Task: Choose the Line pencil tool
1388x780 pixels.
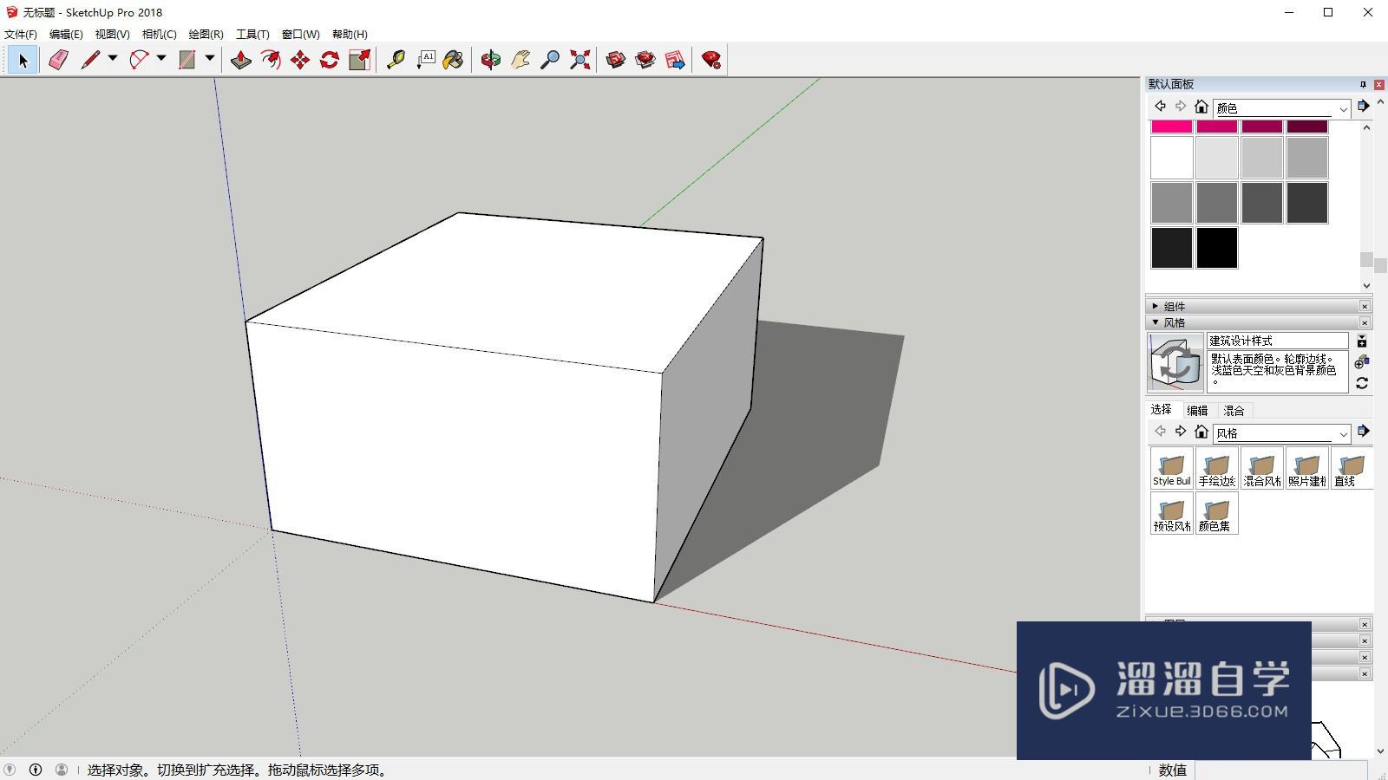Action: pyautogui.click(x=90, y=60)
